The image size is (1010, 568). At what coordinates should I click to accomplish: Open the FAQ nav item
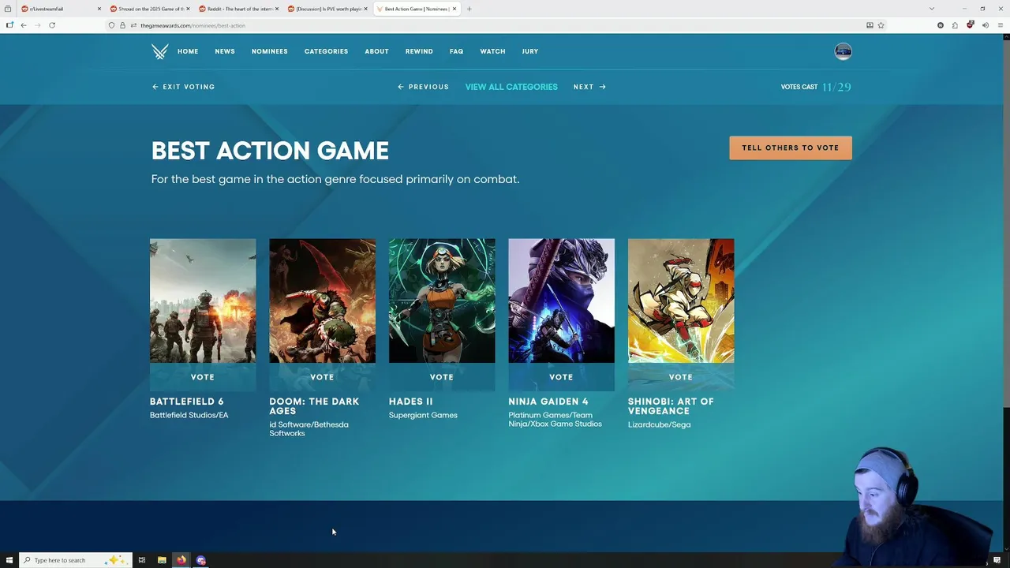pos(456,51)
